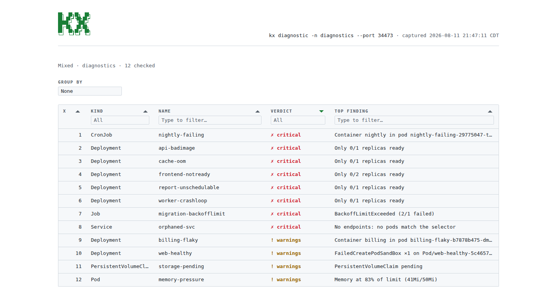
Task: Select the web-healthy row name
Action: point(175,253)
